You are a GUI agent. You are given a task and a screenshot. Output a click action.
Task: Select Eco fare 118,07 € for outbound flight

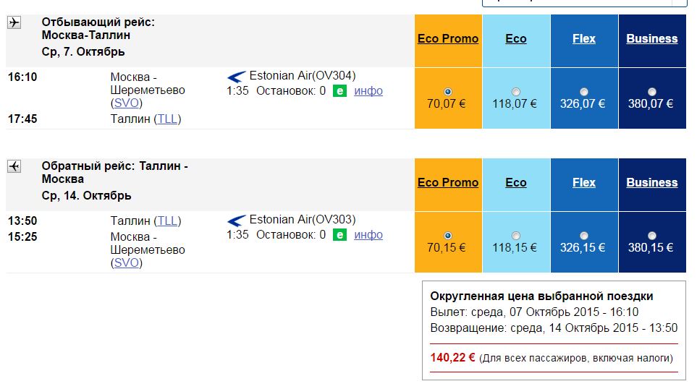tap(515, 92)
